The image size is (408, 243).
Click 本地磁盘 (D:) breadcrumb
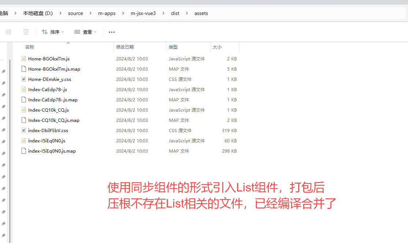tap(38, 13)
